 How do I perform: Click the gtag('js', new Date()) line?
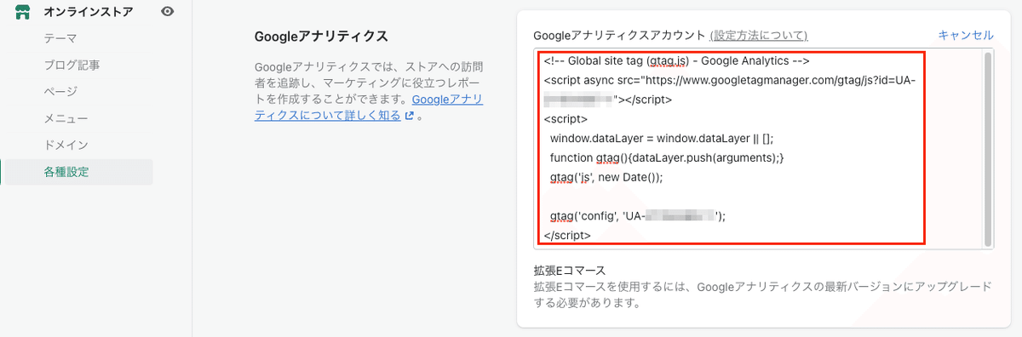coord(606,177)
